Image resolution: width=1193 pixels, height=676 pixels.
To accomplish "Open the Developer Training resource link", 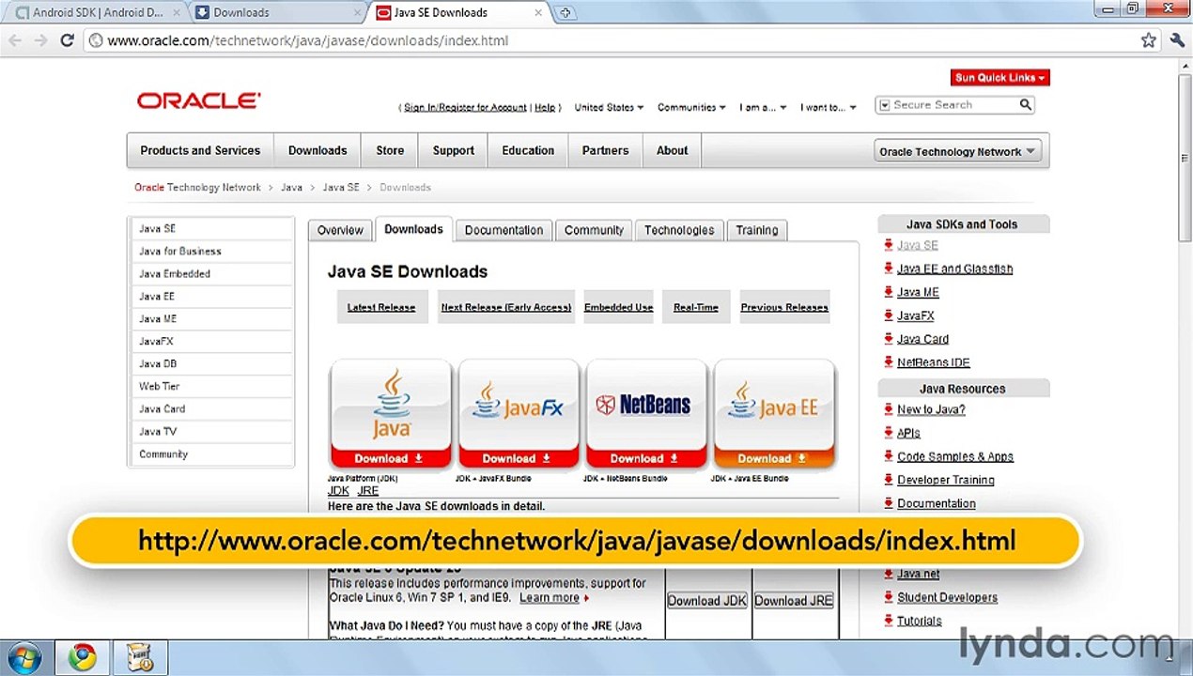I will pyautogui.click(x=945, y=480).
